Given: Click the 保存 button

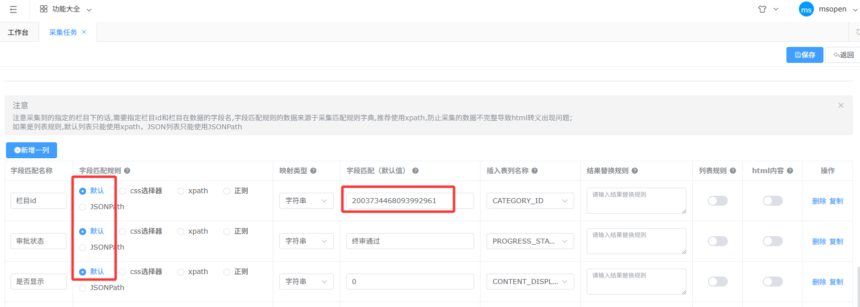Looking at the screenshot, I should 804,55.
